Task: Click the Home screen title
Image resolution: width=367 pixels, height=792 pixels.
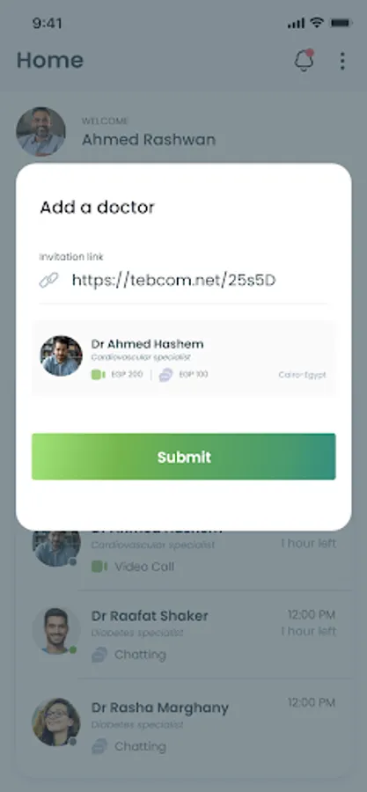Action: (x=50, y=60)
